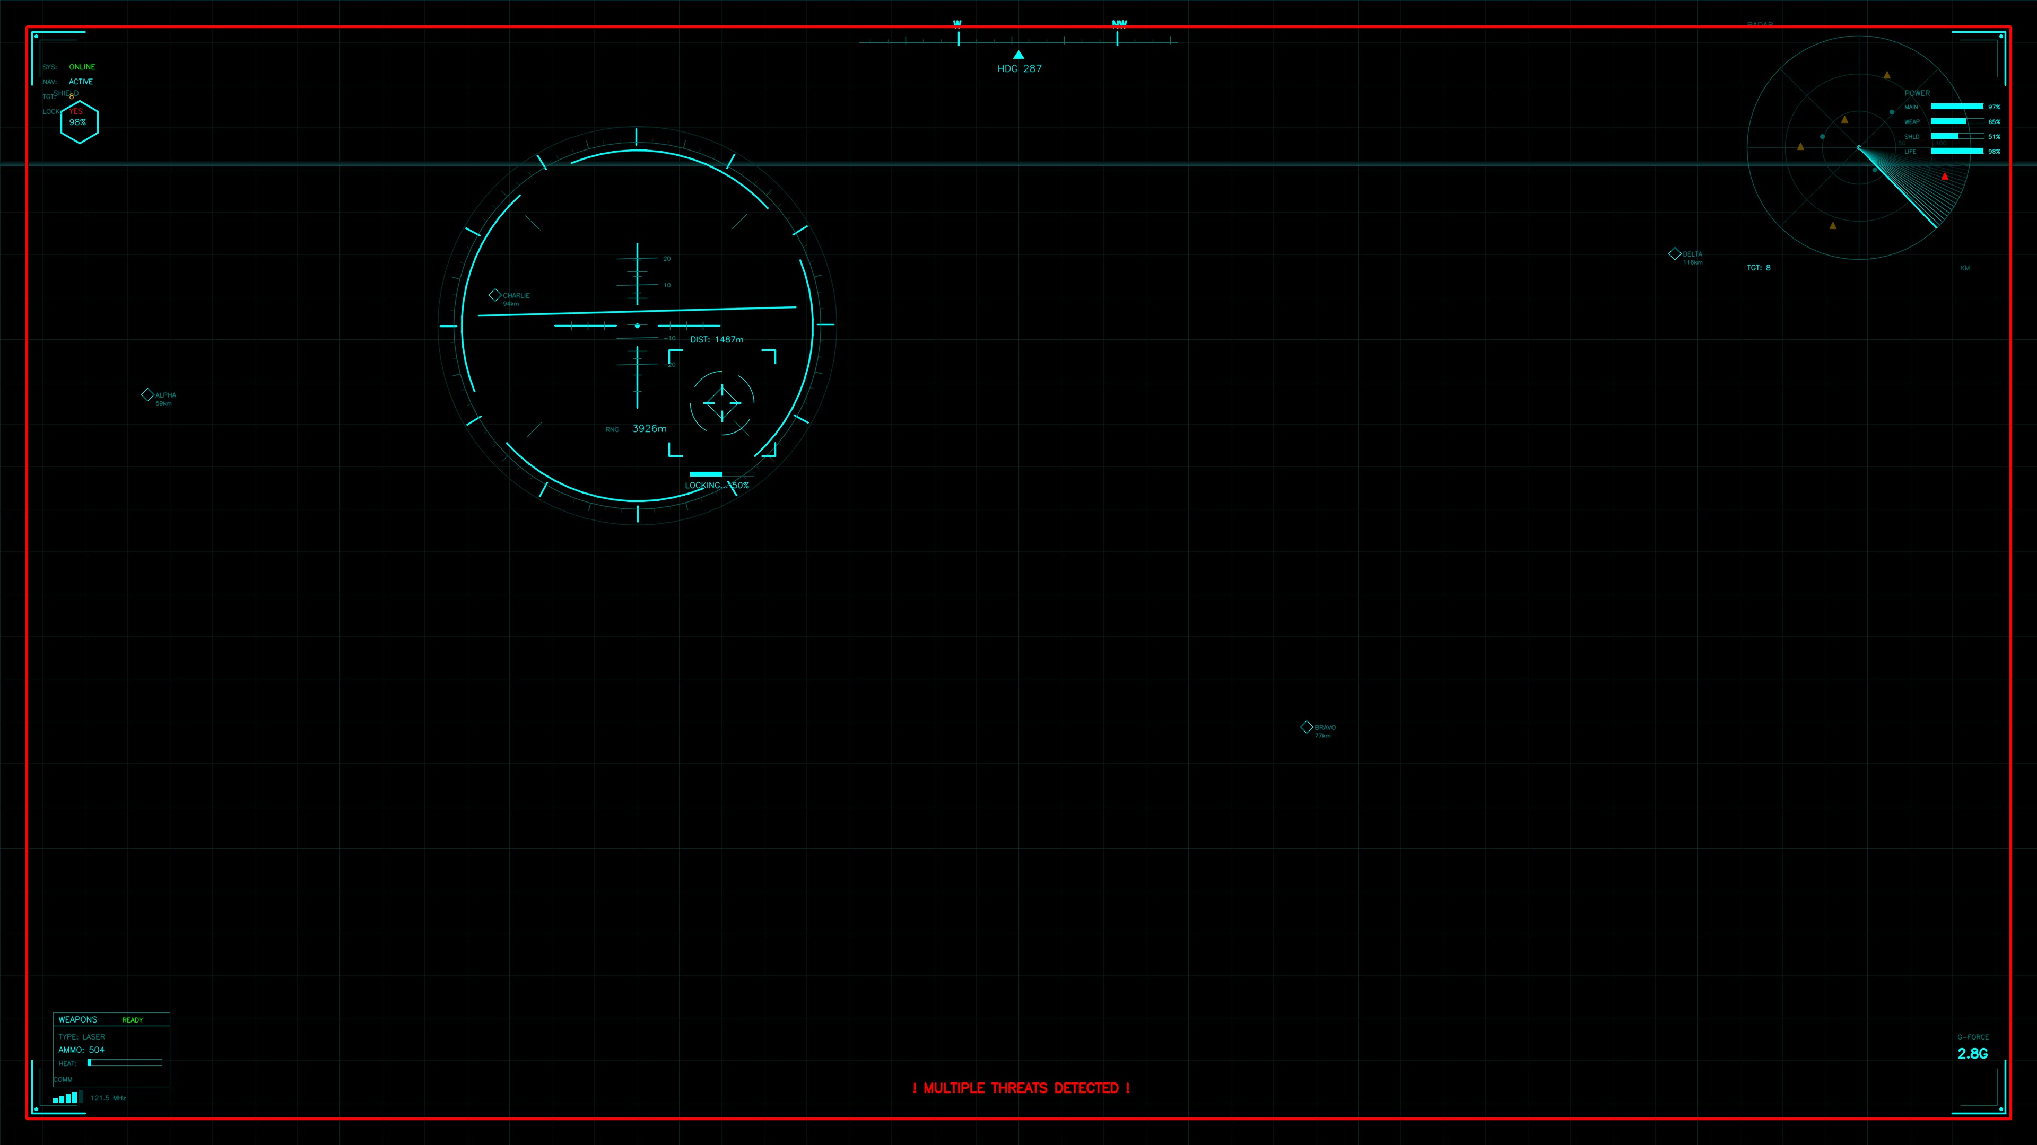Toggle SYS status from ONLINE
The width and height of the screenshot is (2037, 1145).
point(82,66)
